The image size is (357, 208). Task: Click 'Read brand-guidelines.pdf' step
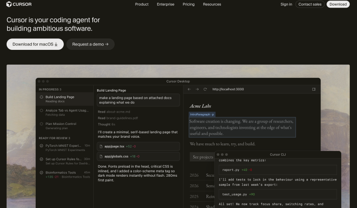coord(118,118)
